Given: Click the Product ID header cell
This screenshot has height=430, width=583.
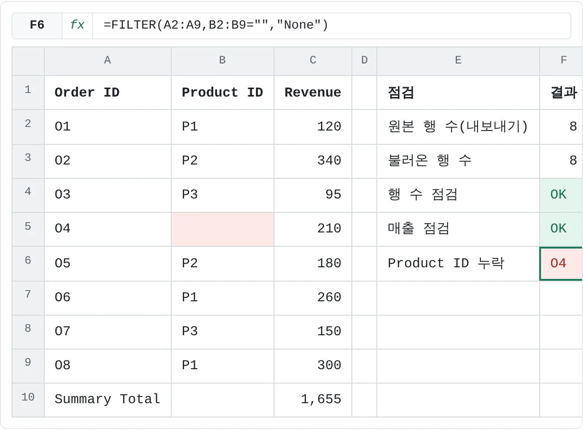Looking at the screenshot, I should 223,93.
